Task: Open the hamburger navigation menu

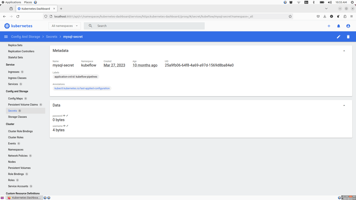Action: [6, 37]
